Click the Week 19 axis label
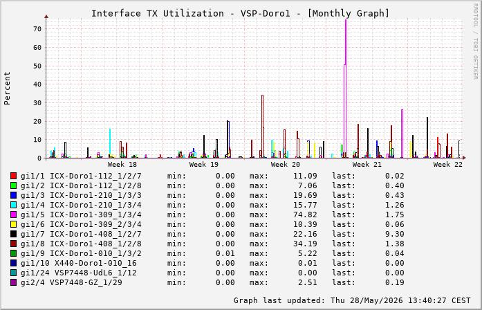Image resolution: width=482 pixels, height=310 pixels. pos(204,165)
